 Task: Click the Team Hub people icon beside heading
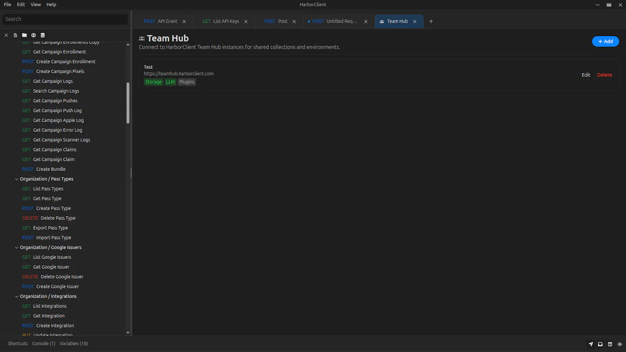[x=142, y=38]
